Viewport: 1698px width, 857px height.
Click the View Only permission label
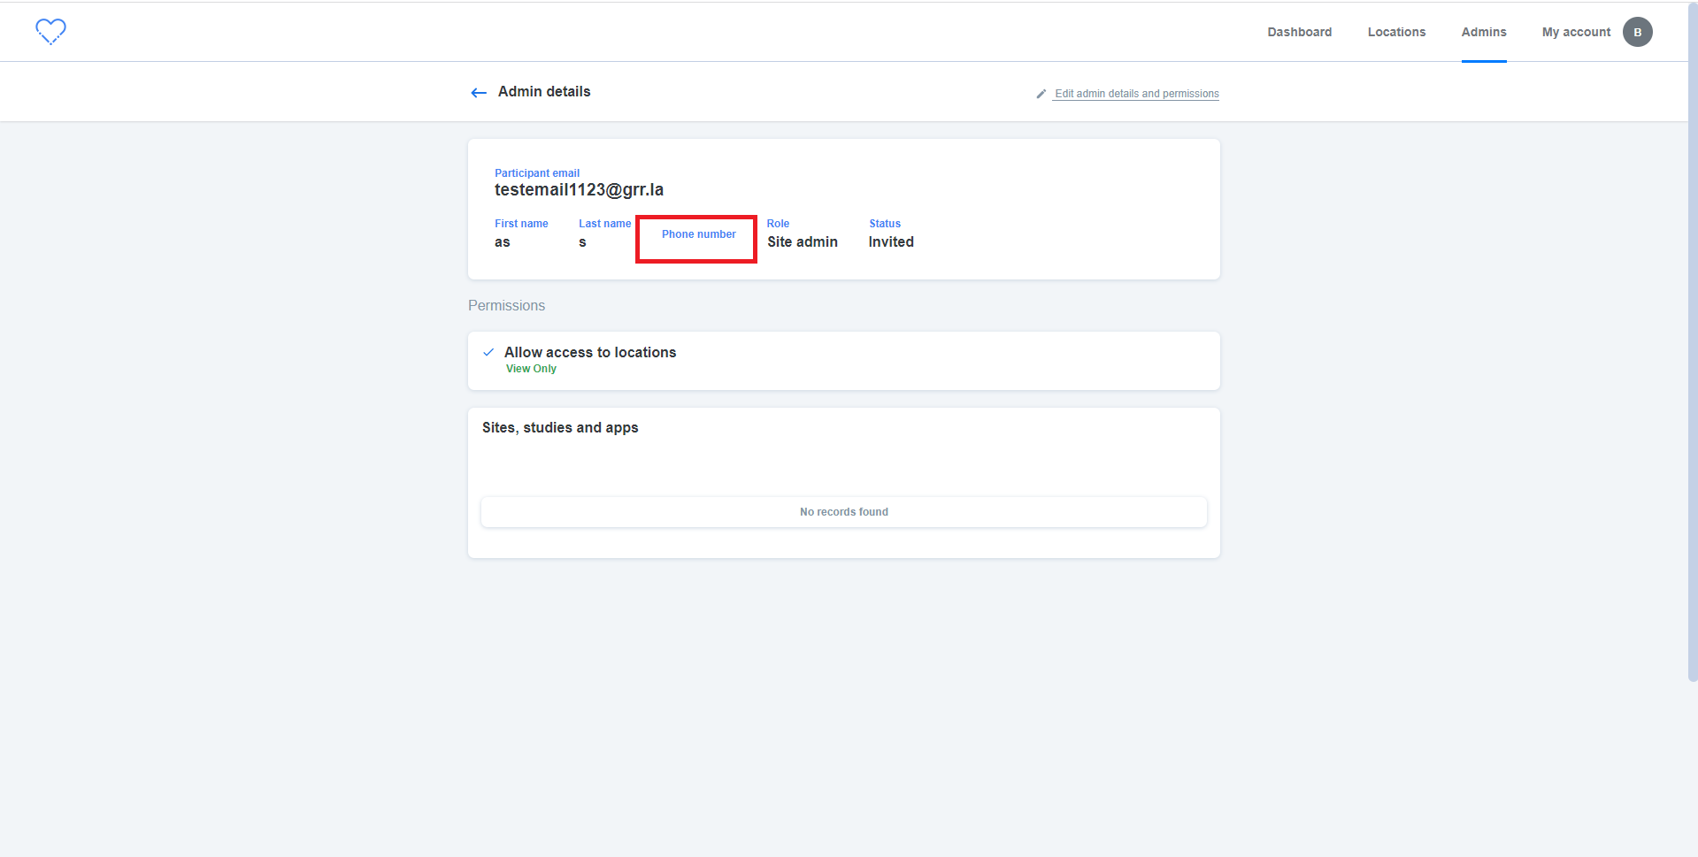point(531,369)
